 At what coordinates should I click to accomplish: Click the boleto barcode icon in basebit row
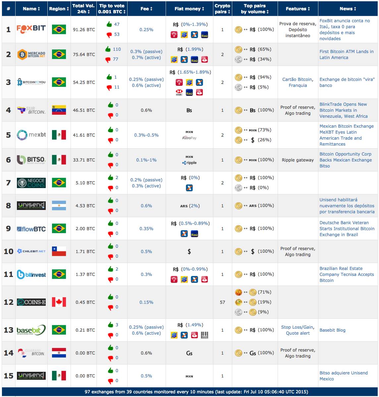click(204, 335)
